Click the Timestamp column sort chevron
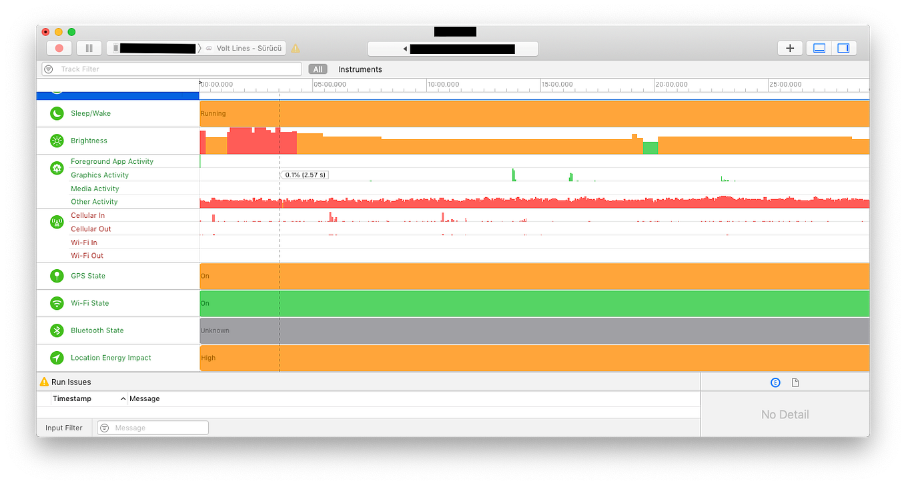 [x=123, y=398]
